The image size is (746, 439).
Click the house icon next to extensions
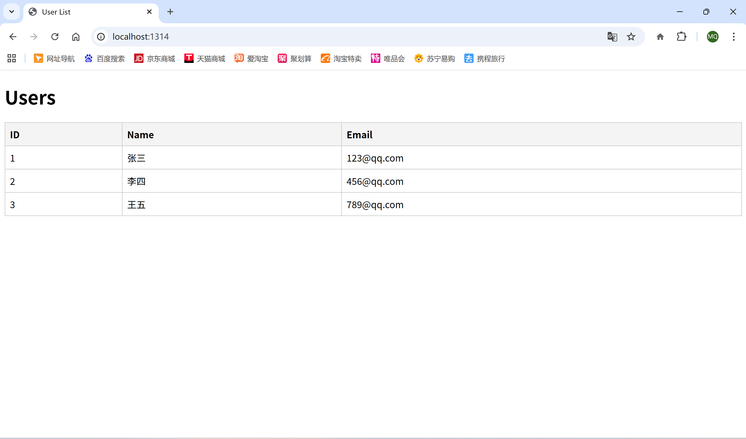660,37
